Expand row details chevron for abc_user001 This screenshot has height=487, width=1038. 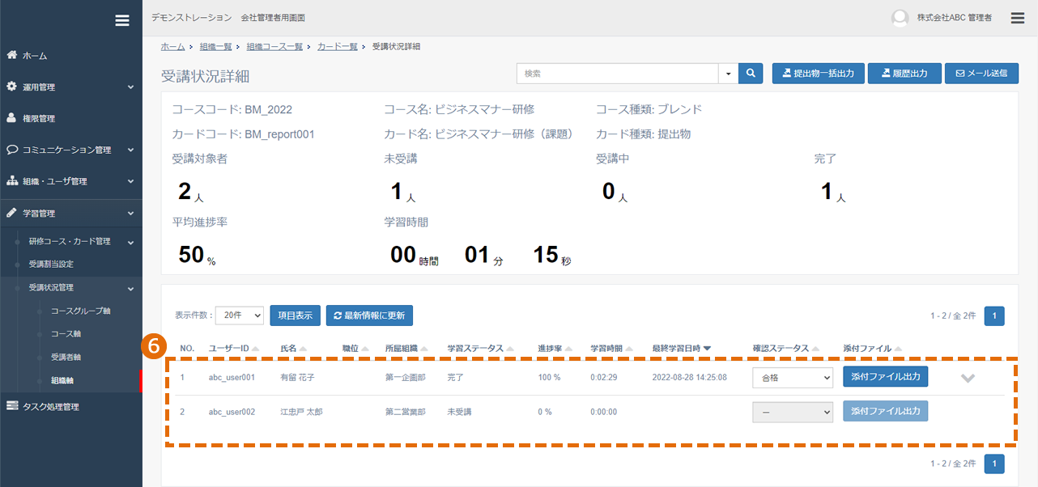(x=968, y=378)
